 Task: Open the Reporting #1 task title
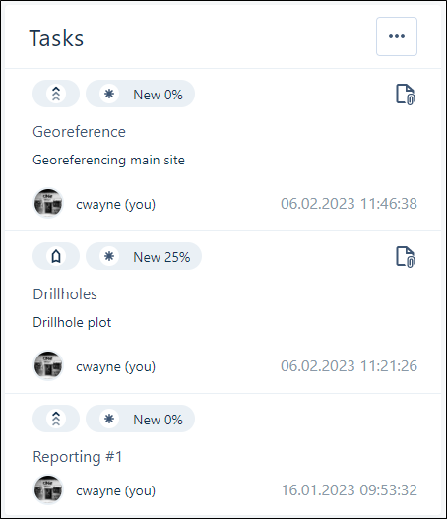78,457
